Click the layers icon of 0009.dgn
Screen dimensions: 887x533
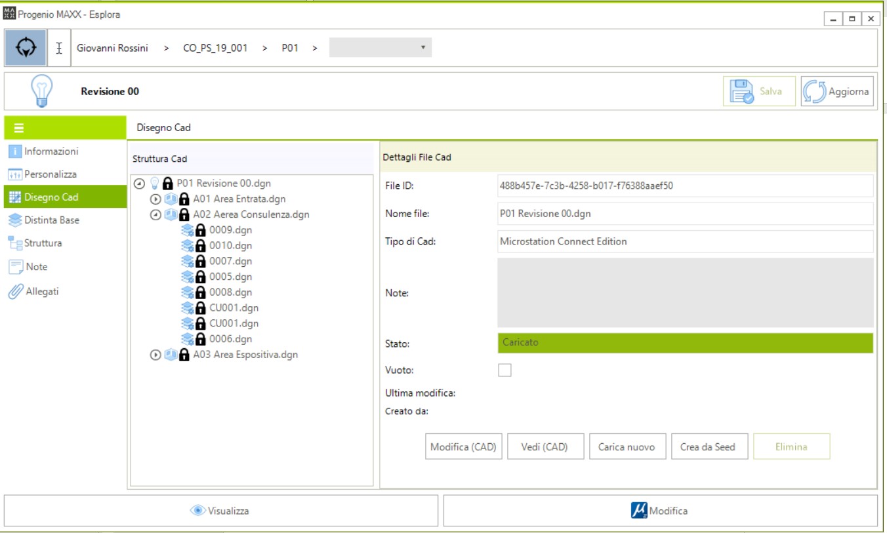point(188,230)
